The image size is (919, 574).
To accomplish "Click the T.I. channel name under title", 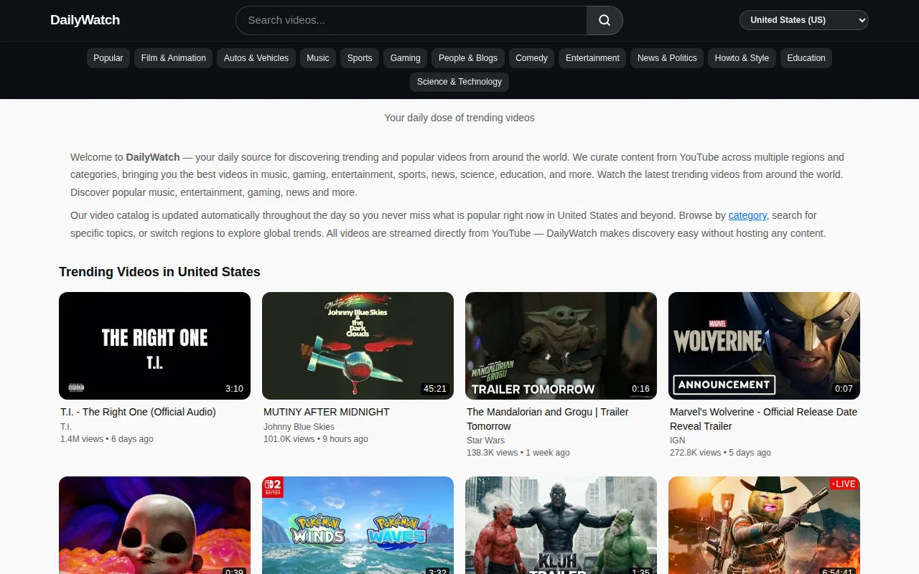I will [66, 427].
